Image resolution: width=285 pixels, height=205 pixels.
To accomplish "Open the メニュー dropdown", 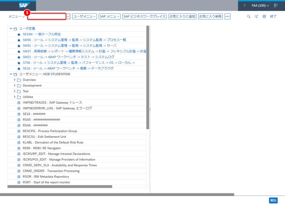I will (x=16, y=16).
